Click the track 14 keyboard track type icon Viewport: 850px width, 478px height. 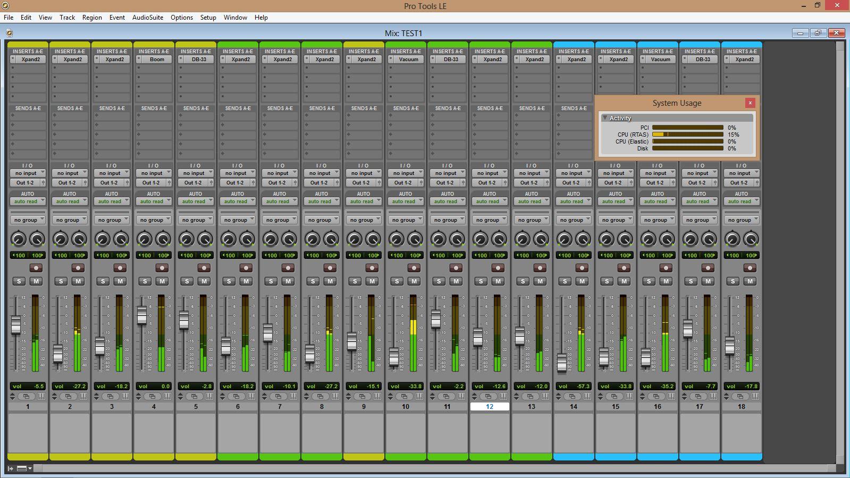587,397
